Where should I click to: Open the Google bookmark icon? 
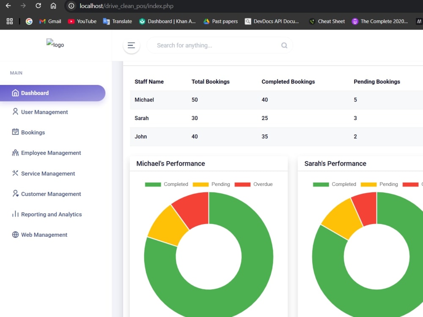29,21
